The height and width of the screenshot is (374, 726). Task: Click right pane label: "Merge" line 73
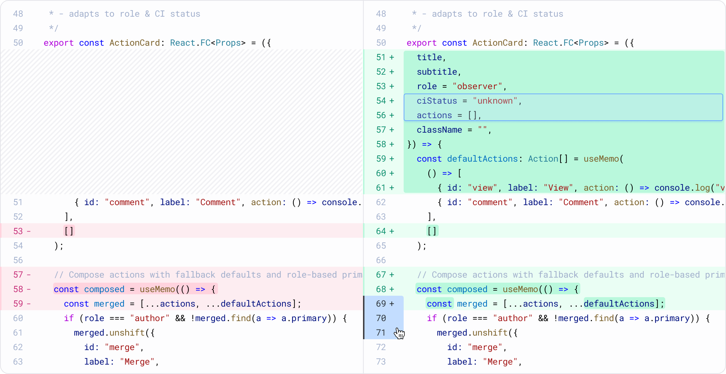544,362
